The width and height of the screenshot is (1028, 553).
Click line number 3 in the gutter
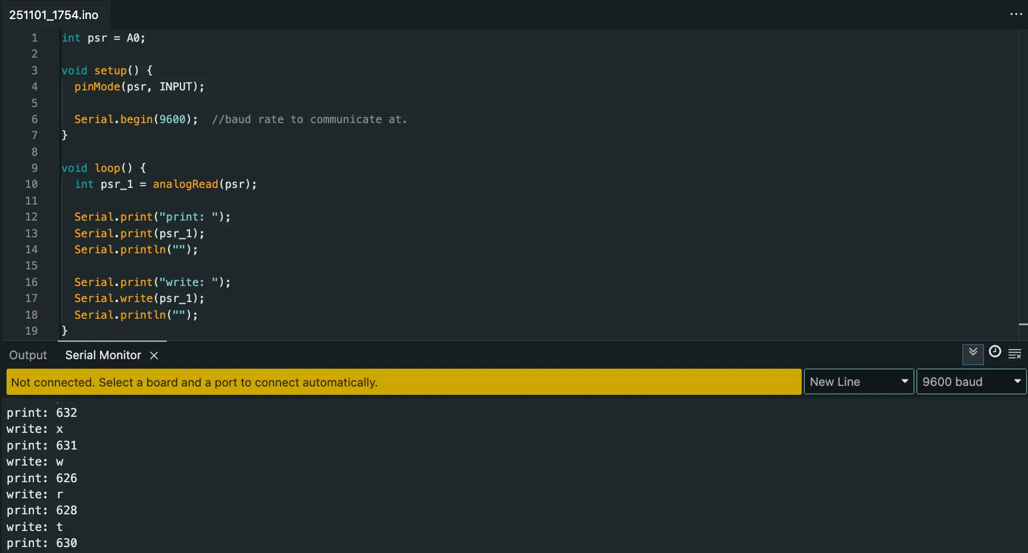35,71
